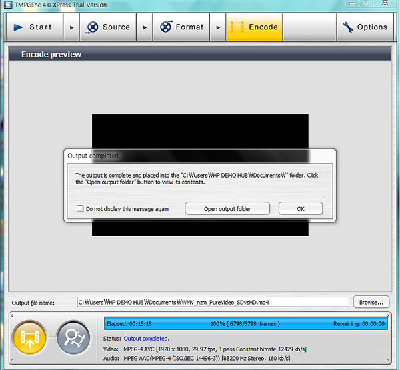Minimize the TMPGEnc window
Viewport: 400px width, 370px height.
click(x=353, y=3)
